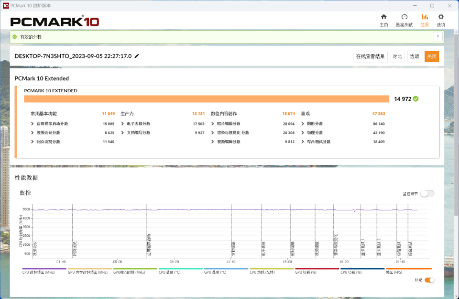The width and height of the screenshot is (459, 299).
Task: Click the vertical scrollbar on right edge
Action: (x=456, y=123)
